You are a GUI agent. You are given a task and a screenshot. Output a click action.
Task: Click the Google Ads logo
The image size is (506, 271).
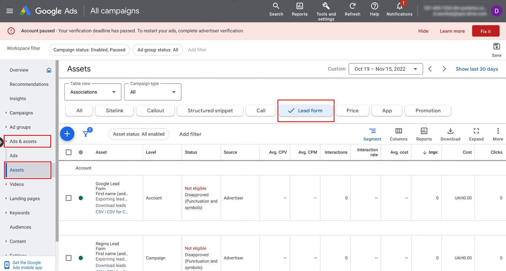pos(26,11)
